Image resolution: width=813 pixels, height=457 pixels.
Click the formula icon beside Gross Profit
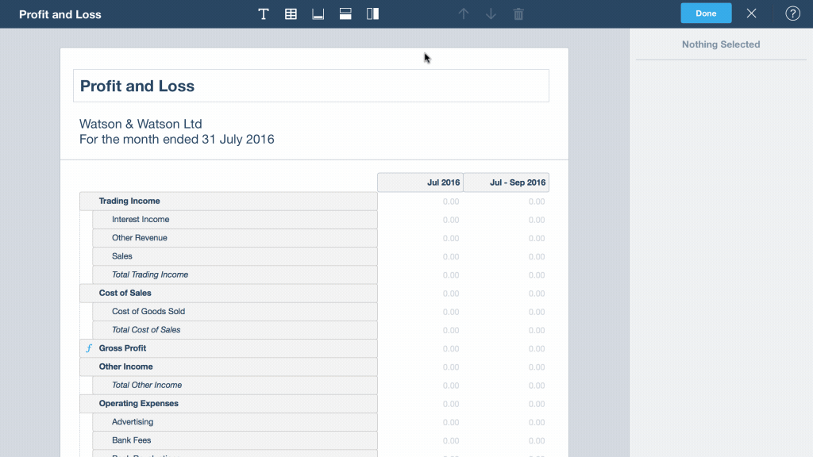click(x=89, y=348)
